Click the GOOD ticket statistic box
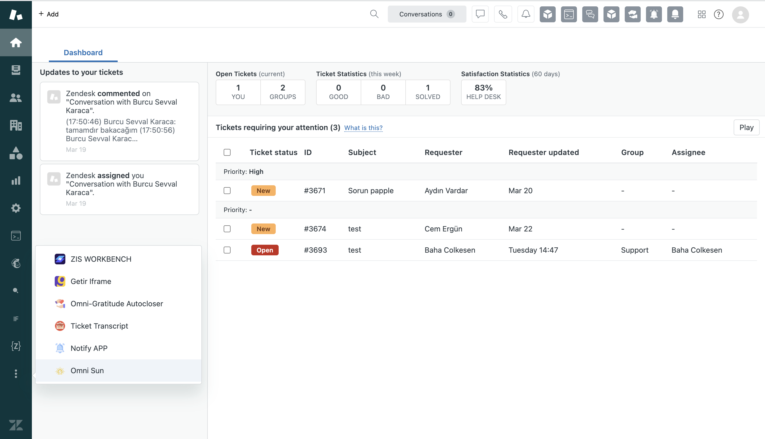 point(338,92)
